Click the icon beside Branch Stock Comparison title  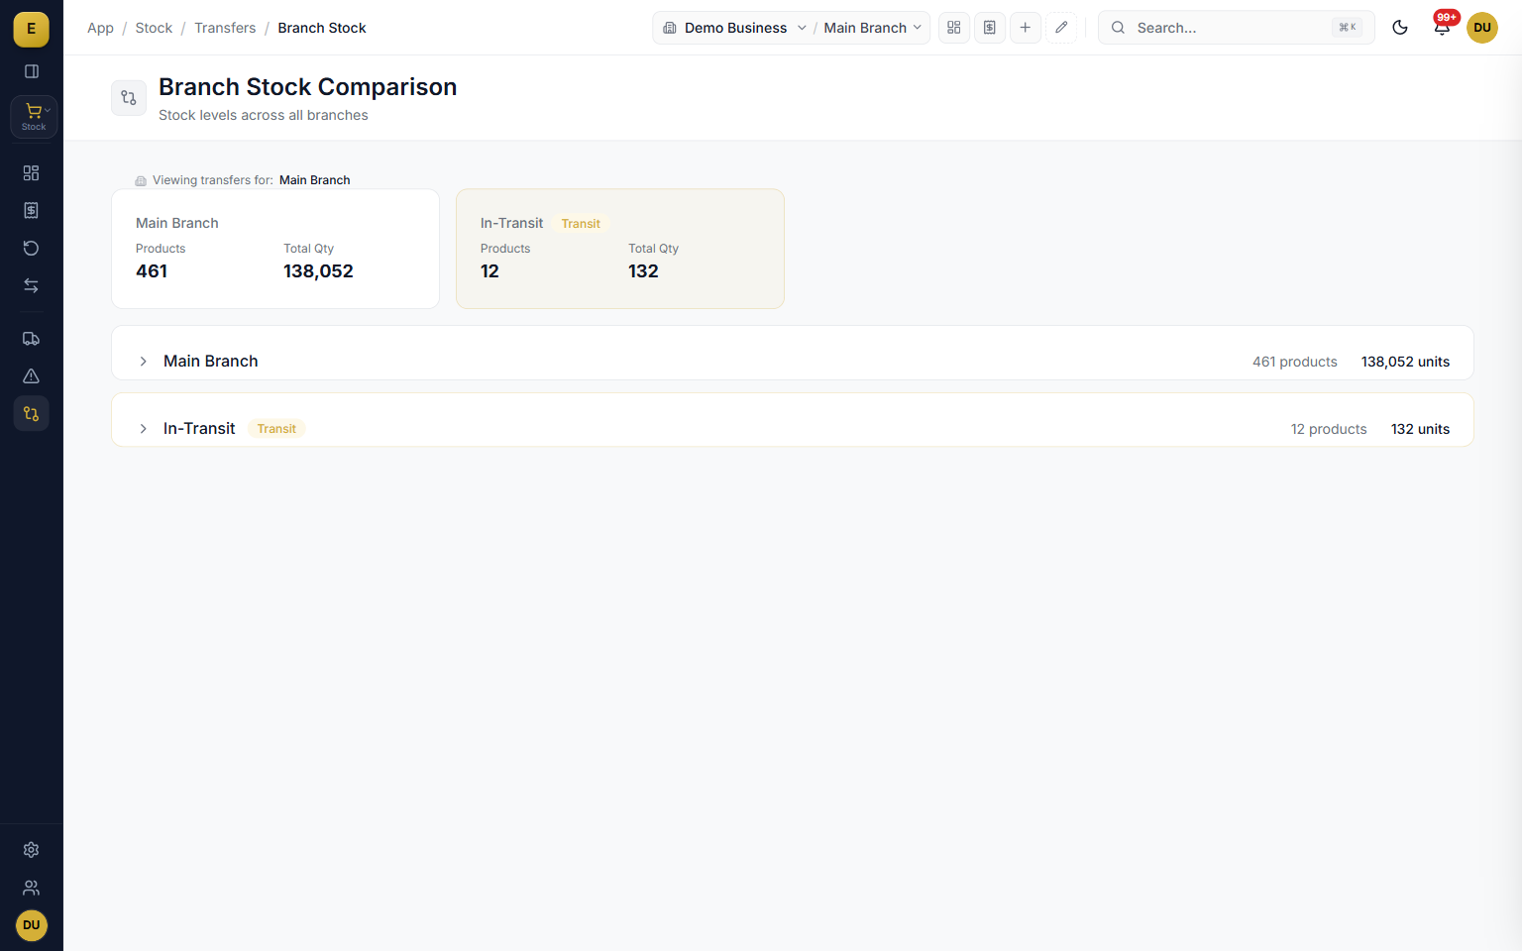(129, 98)
